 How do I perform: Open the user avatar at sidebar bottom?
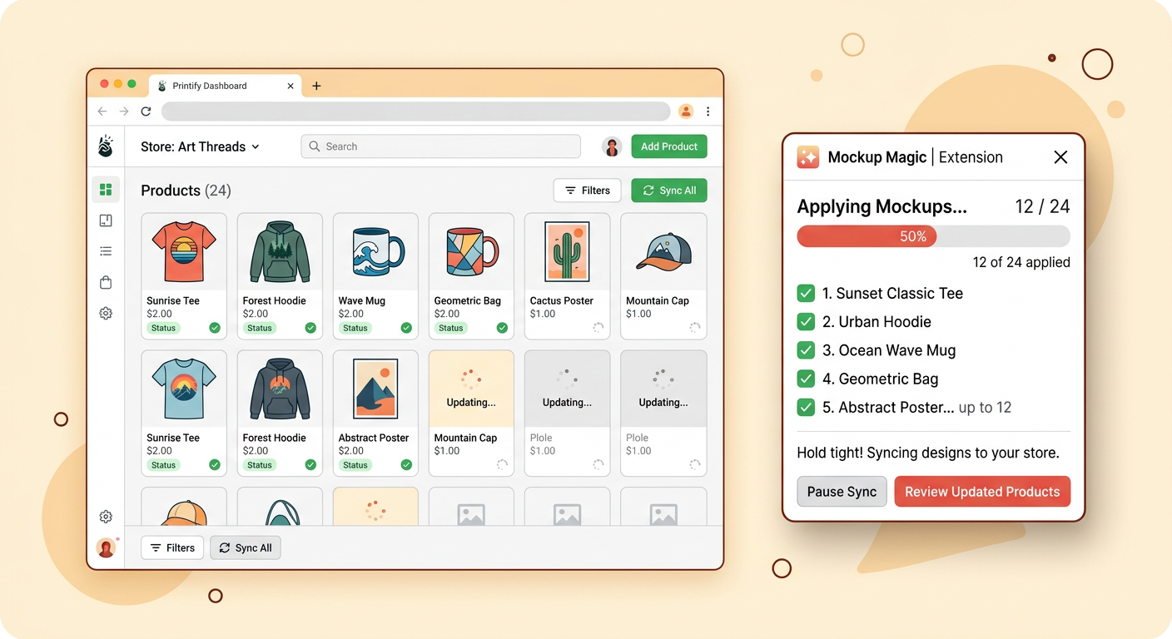(x=106, y=547)
